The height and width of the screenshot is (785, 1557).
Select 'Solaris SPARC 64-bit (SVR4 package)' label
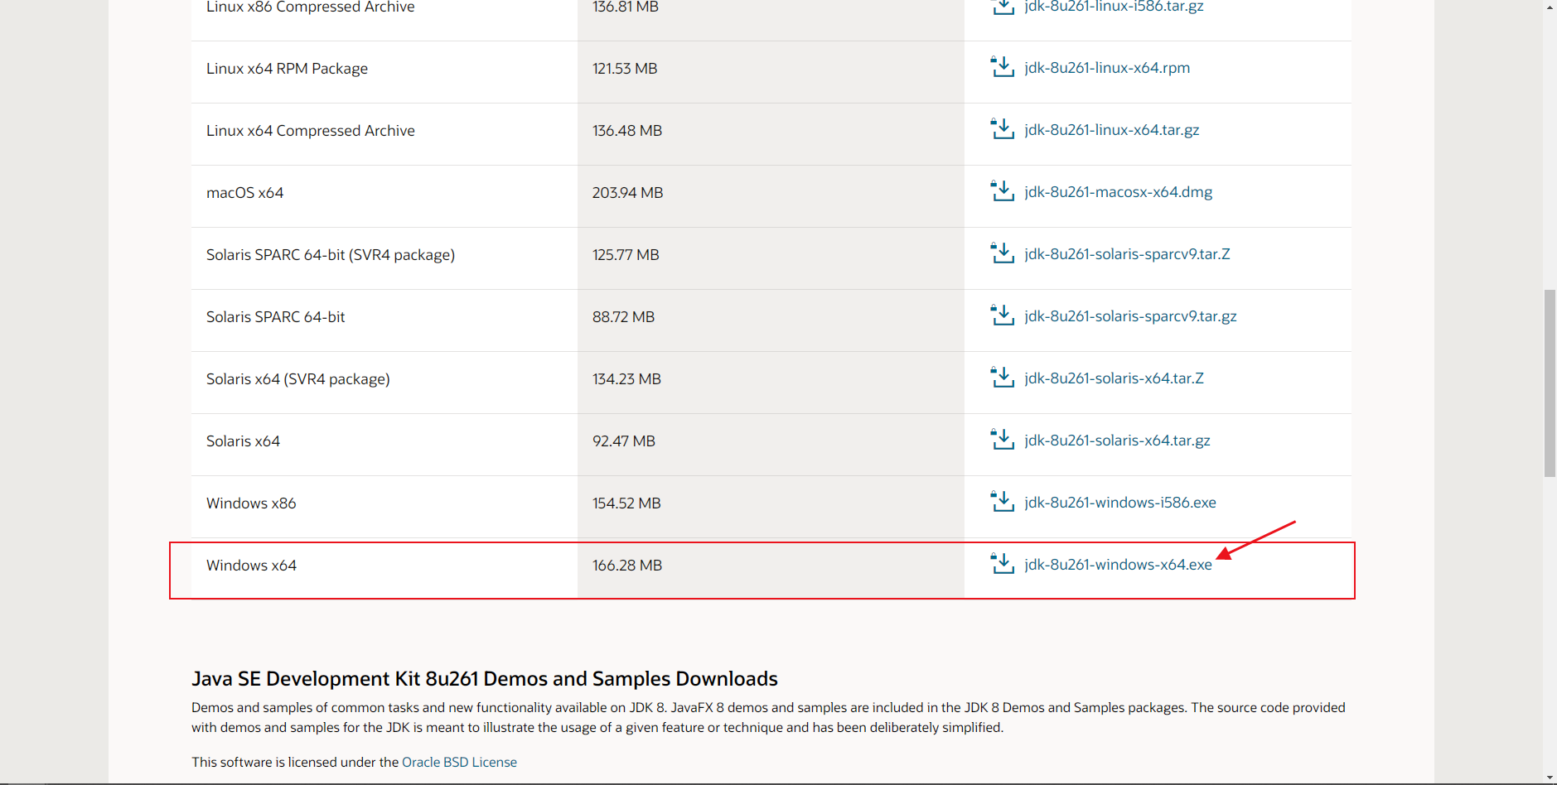331,255
